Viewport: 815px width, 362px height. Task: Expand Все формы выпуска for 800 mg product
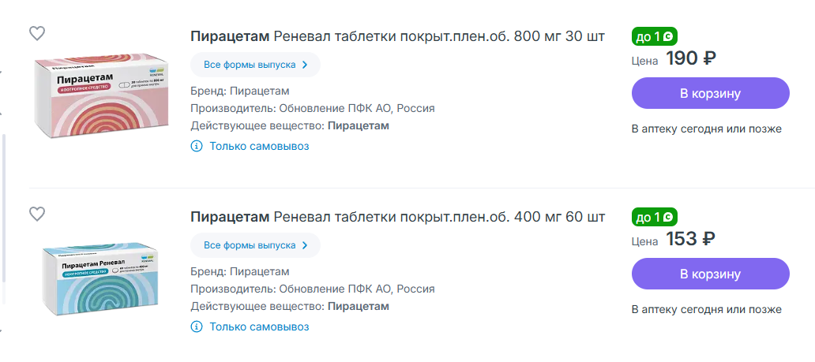[255, 65]
